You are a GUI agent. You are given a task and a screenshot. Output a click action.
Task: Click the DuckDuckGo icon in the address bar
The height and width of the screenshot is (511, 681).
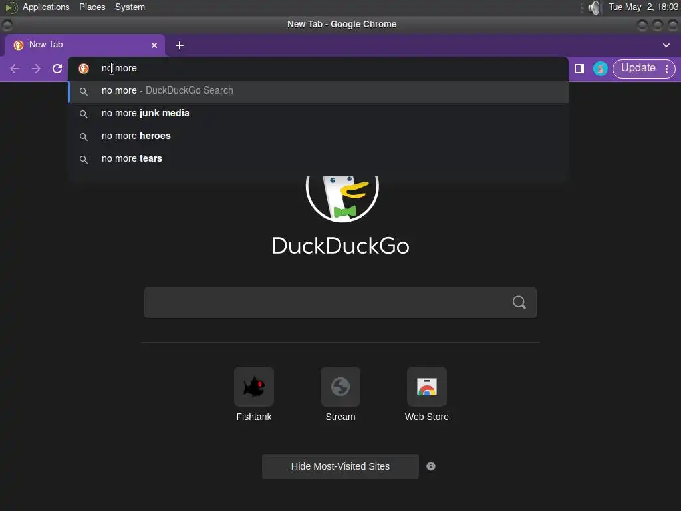coord(84,69)
